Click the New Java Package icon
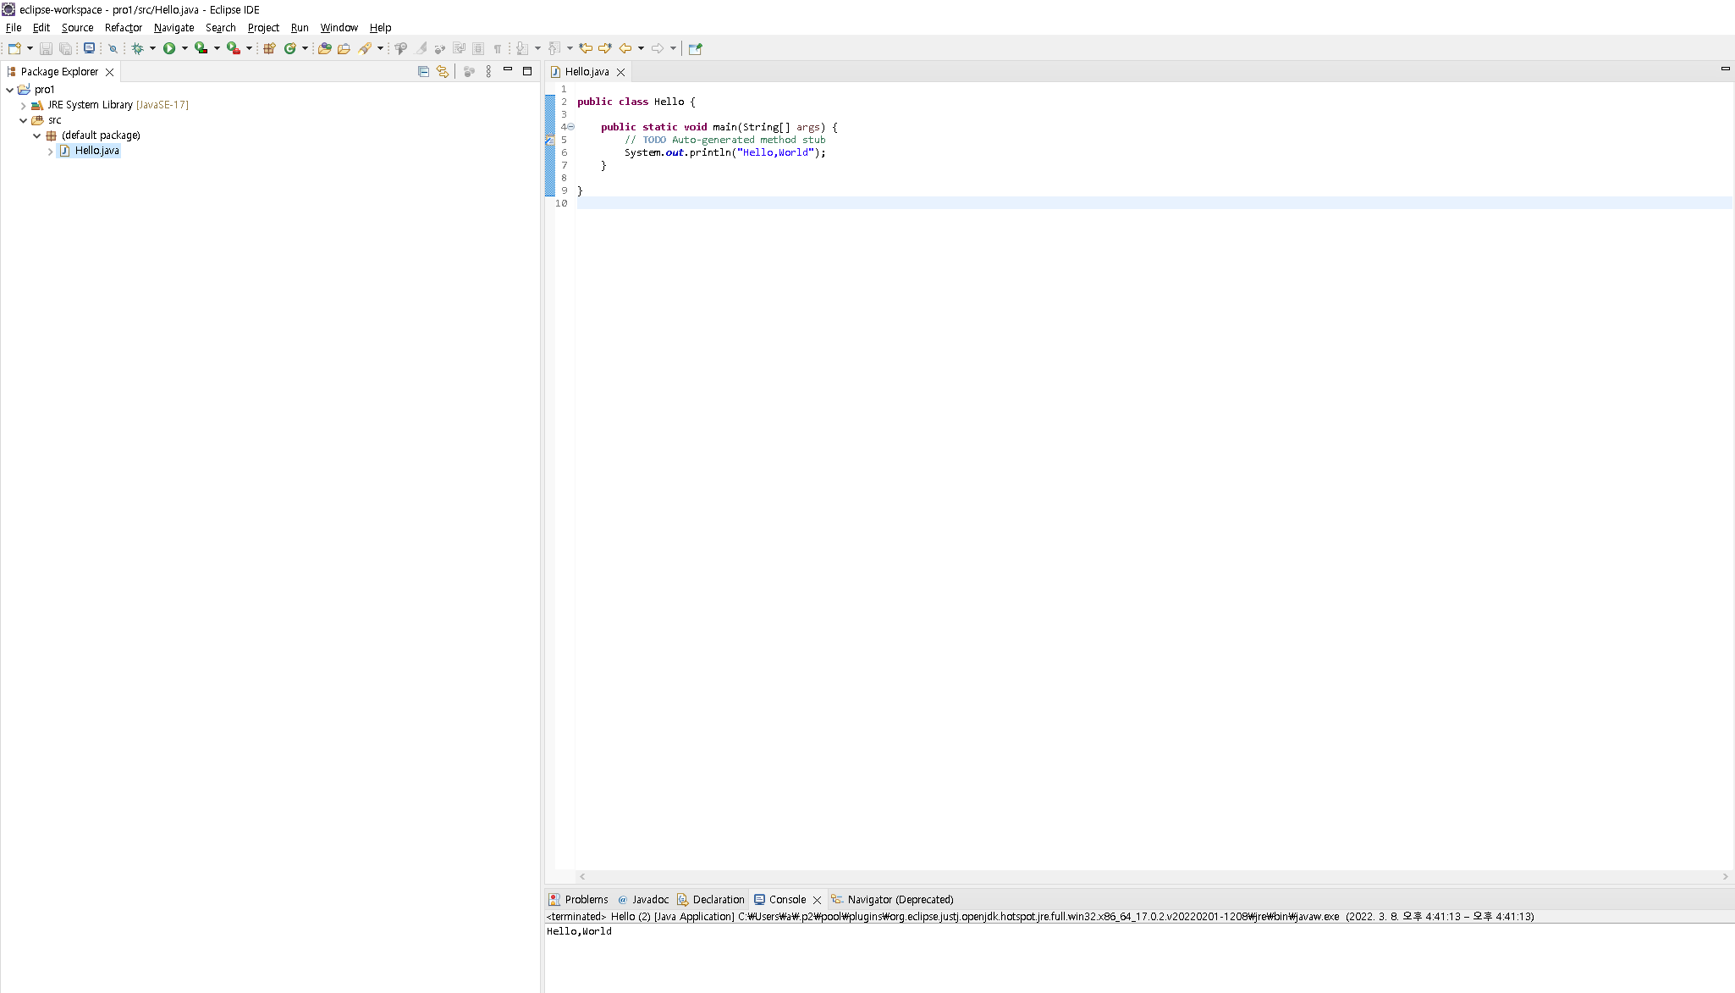This screenshot has width=1735, height=993. [x=269, y=48]
